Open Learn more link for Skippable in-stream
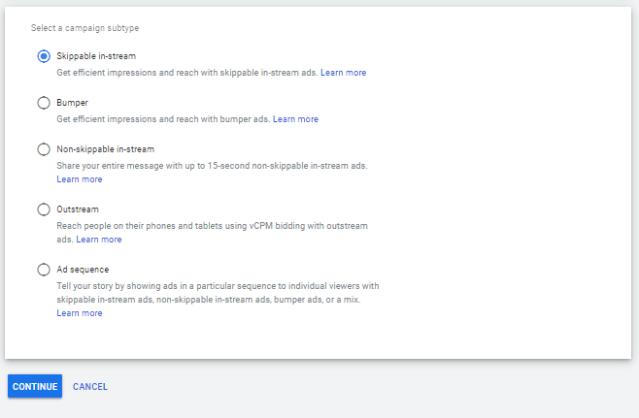This screenshot has height=418, width=639. tap(343, 73)
